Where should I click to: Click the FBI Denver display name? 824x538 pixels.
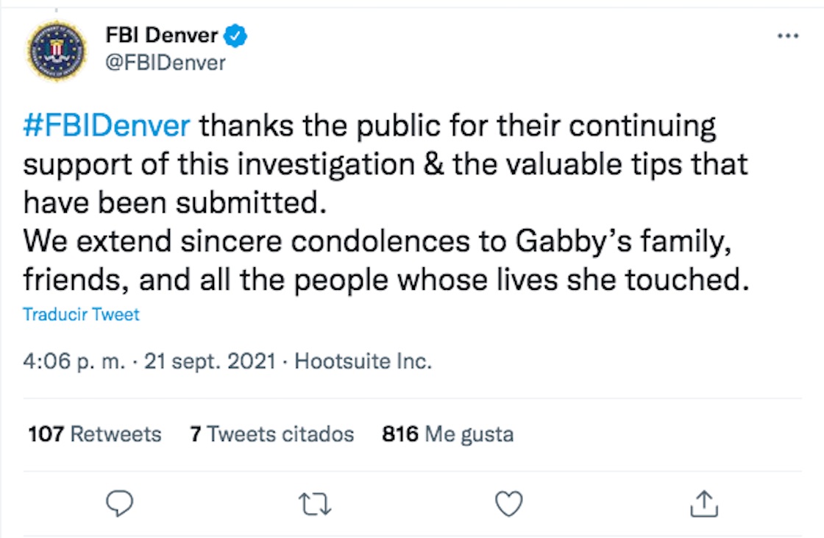(162, 35)
